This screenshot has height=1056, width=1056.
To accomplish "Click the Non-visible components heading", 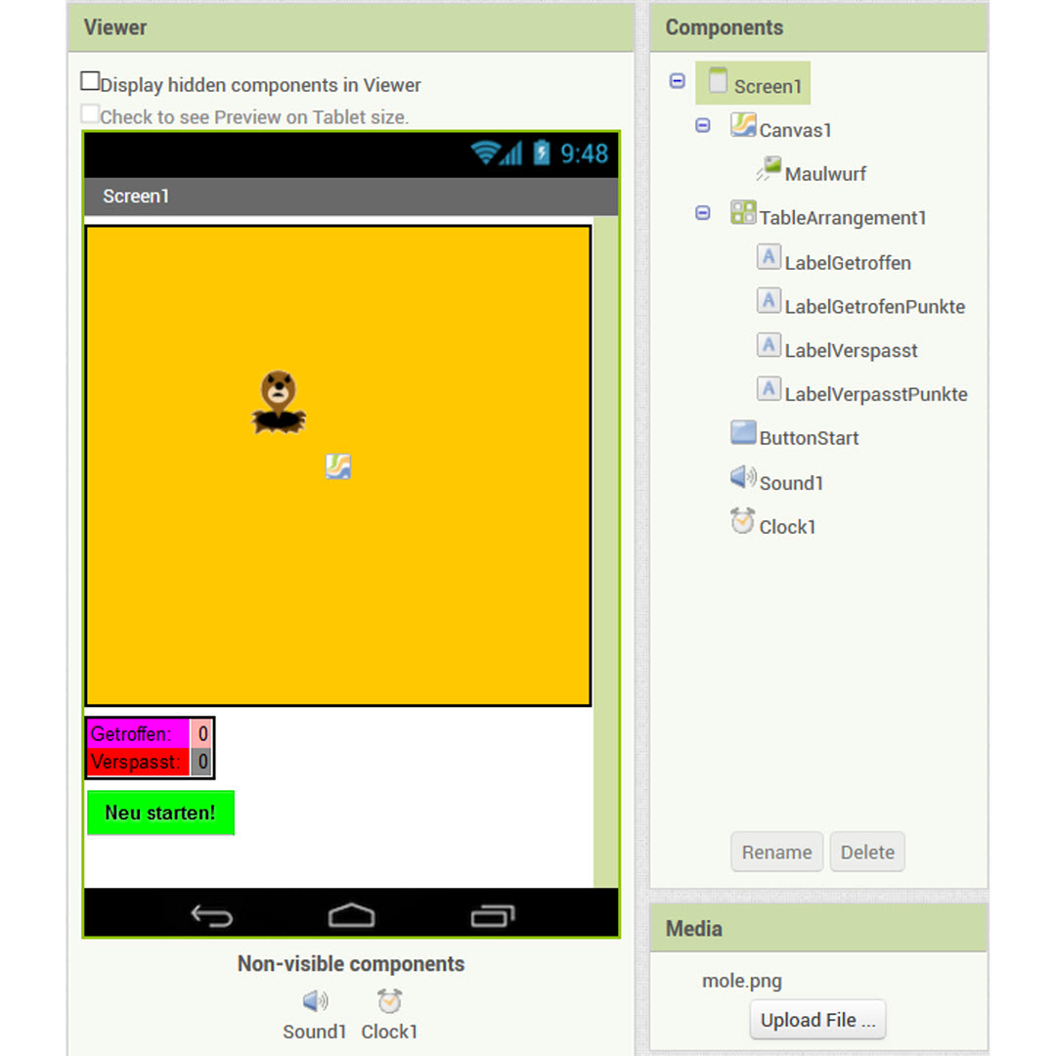I will (351, 964).
